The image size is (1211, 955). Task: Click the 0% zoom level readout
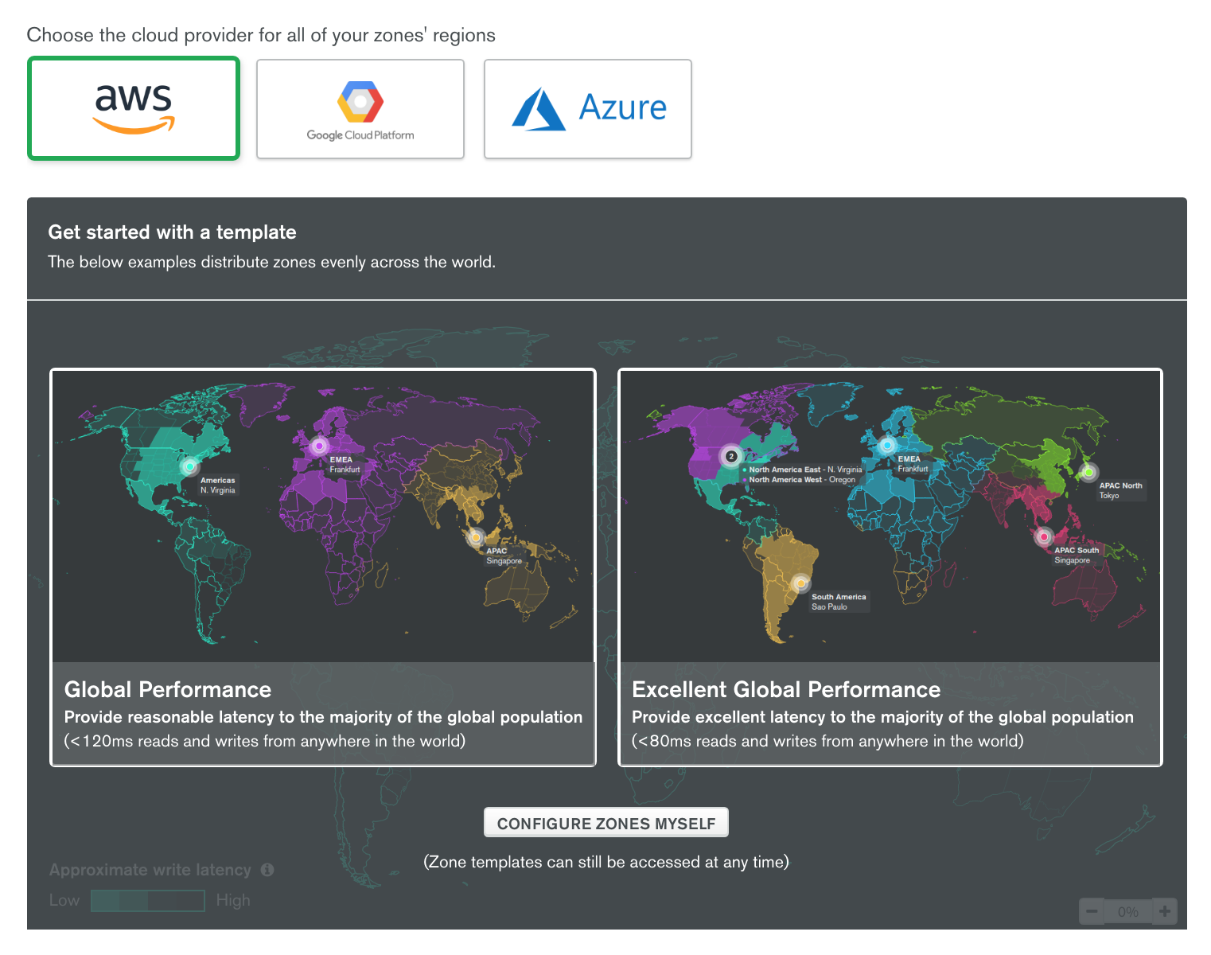pos(1128,912)
